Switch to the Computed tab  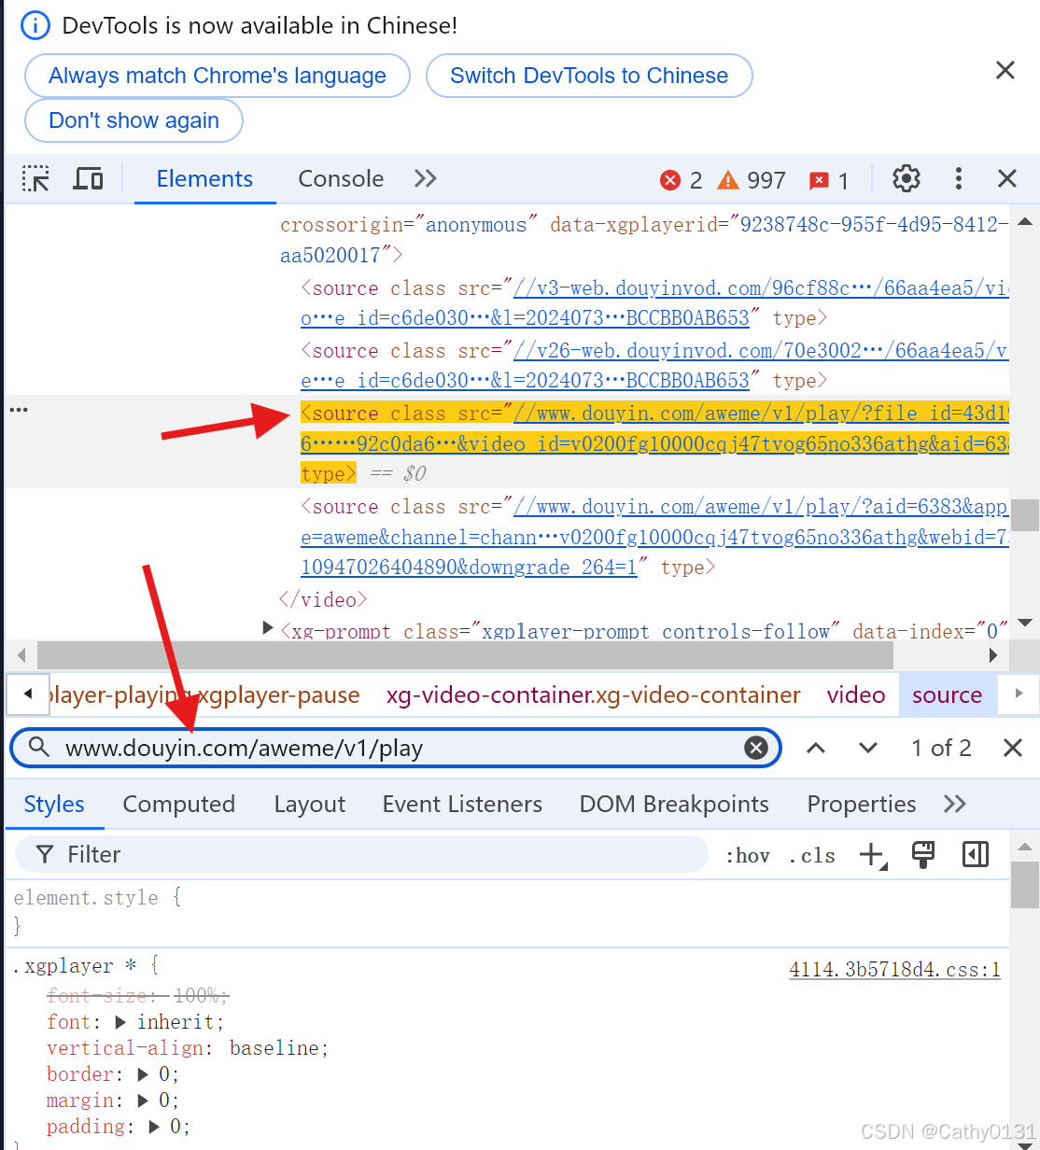(179, 804)
